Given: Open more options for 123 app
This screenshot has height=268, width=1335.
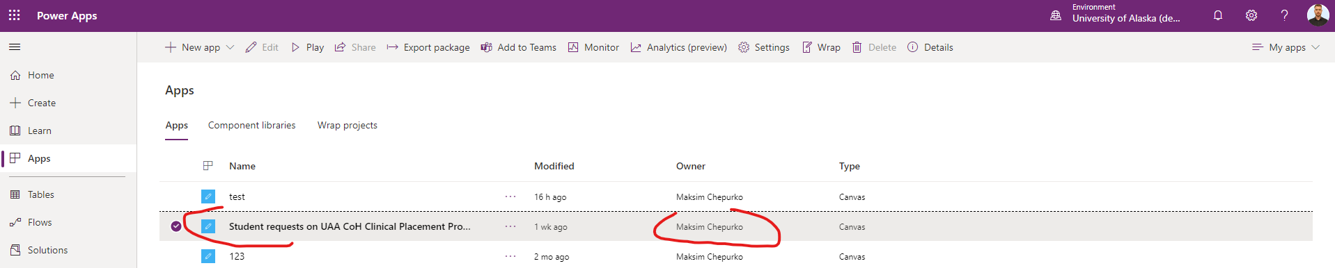Looking at the screenshot, I should [510, 256].
